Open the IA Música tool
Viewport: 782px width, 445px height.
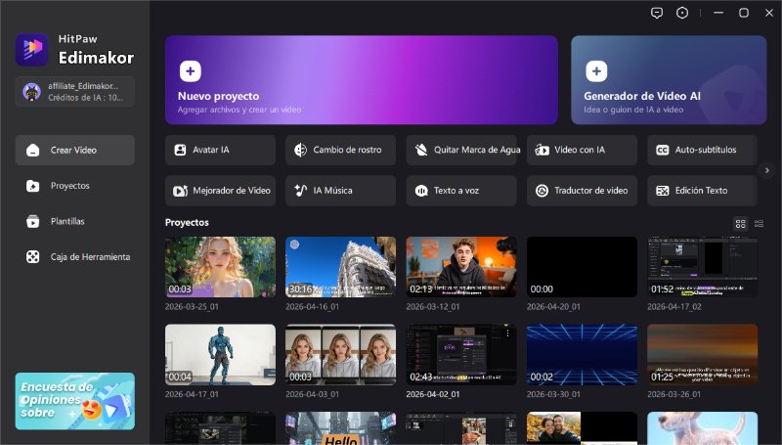(340, 190)
